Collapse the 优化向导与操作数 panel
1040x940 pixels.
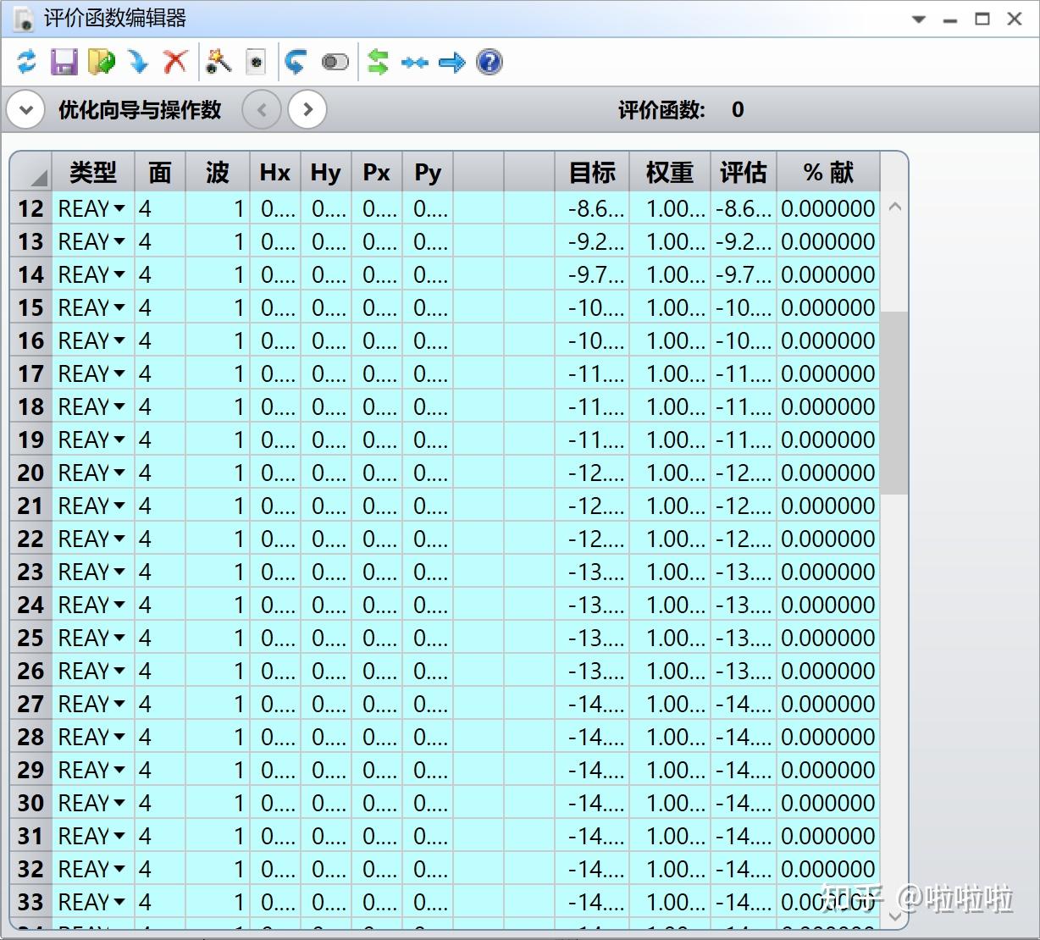(x=25, y=109)
